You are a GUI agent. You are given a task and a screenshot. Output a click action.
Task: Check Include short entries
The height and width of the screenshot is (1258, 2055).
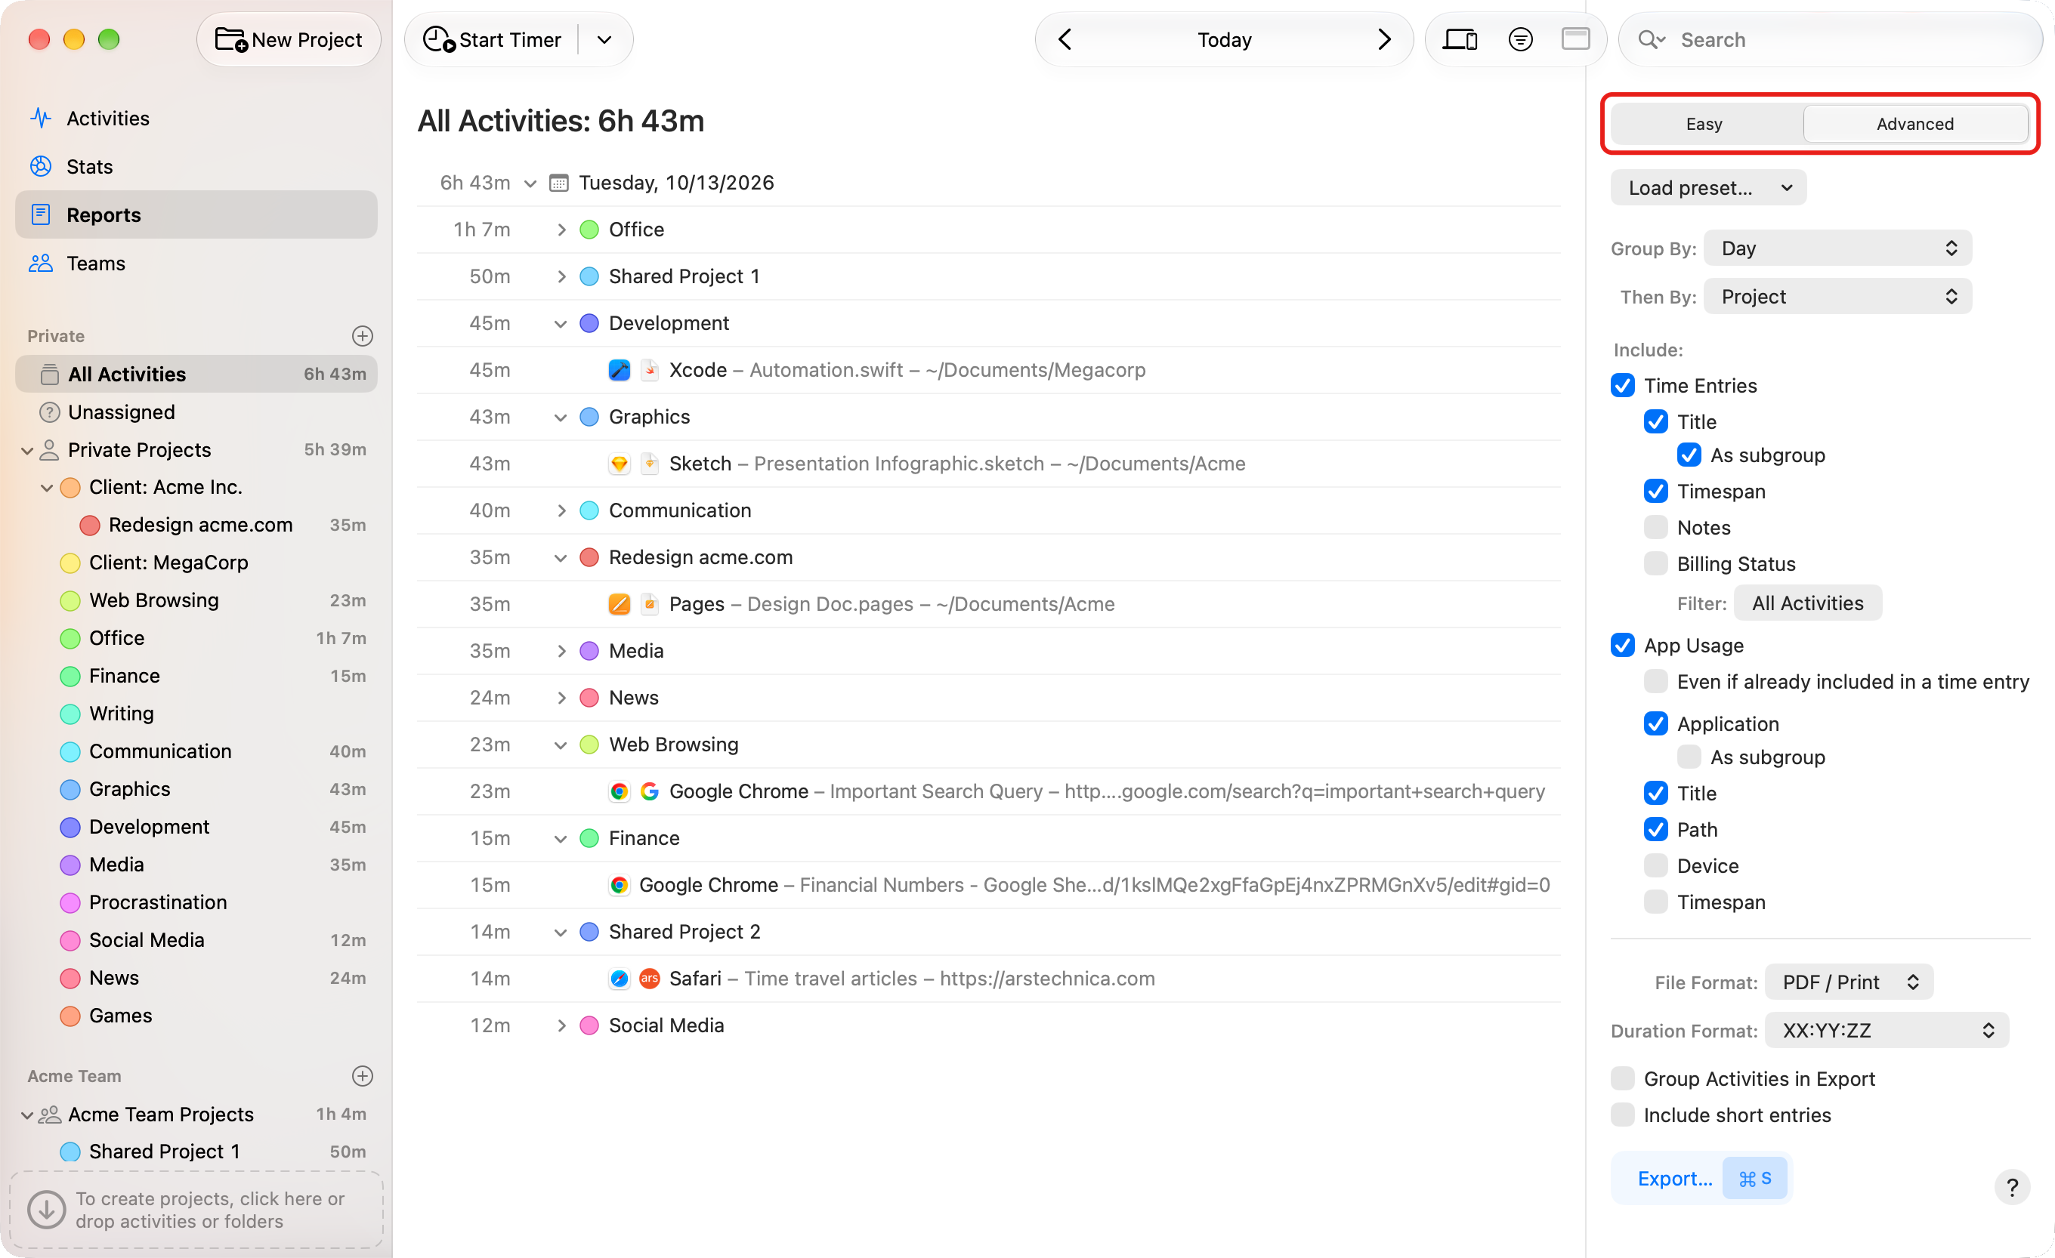pos(1622,1115)
